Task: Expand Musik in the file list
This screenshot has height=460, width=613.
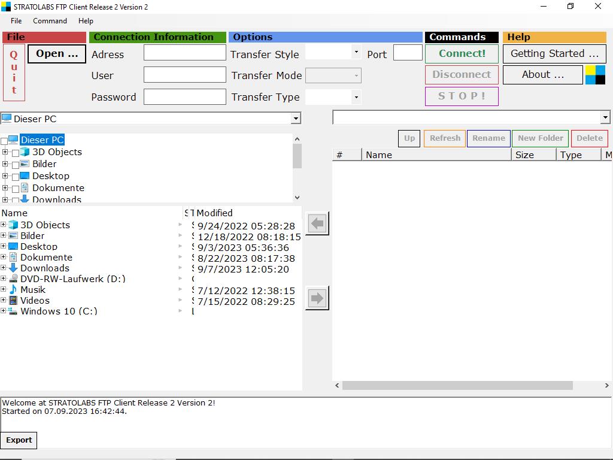Action: (3, 289)
